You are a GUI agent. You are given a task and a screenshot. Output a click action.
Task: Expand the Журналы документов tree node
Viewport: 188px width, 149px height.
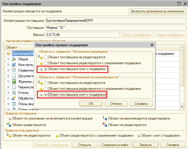(x=8, y=82)
